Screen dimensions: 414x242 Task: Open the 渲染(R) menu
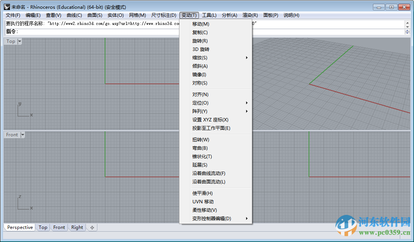(x=250, y=15)
